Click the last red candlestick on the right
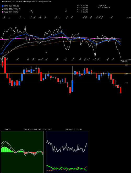131x173 pixels. click(x=121, y=90)
